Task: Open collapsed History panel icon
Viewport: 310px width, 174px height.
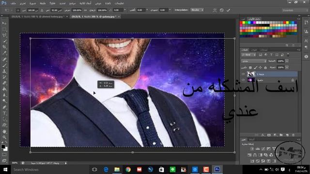Action: (x=306, y=23)
